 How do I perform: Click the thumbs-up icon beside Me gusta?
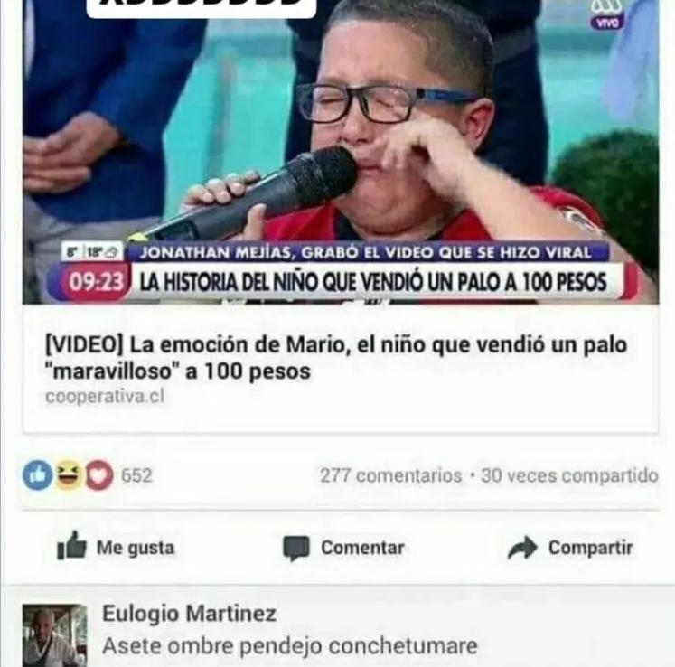(71, 546)
